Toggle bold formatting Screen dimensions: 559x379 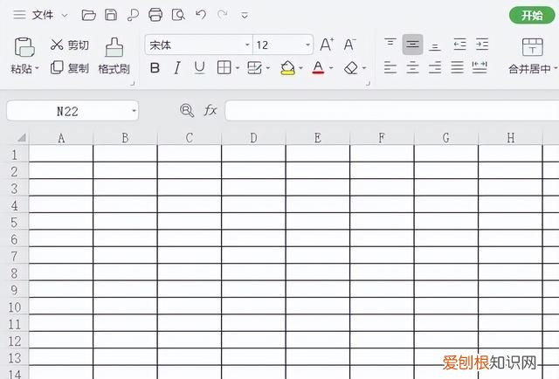click(x=155, y=68)
